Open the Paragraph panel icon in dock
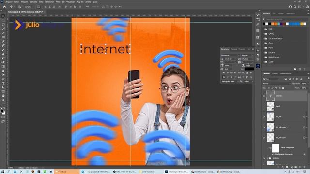Viewport: 310px width, 174px height. (x=258, y=55)
